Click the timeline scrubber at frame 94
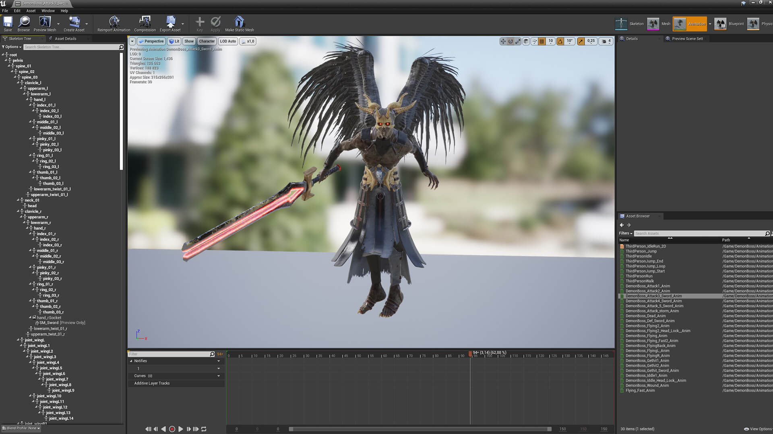Image resolution: width=773 pixels, height=434 pixels. [x=470, y=354]
